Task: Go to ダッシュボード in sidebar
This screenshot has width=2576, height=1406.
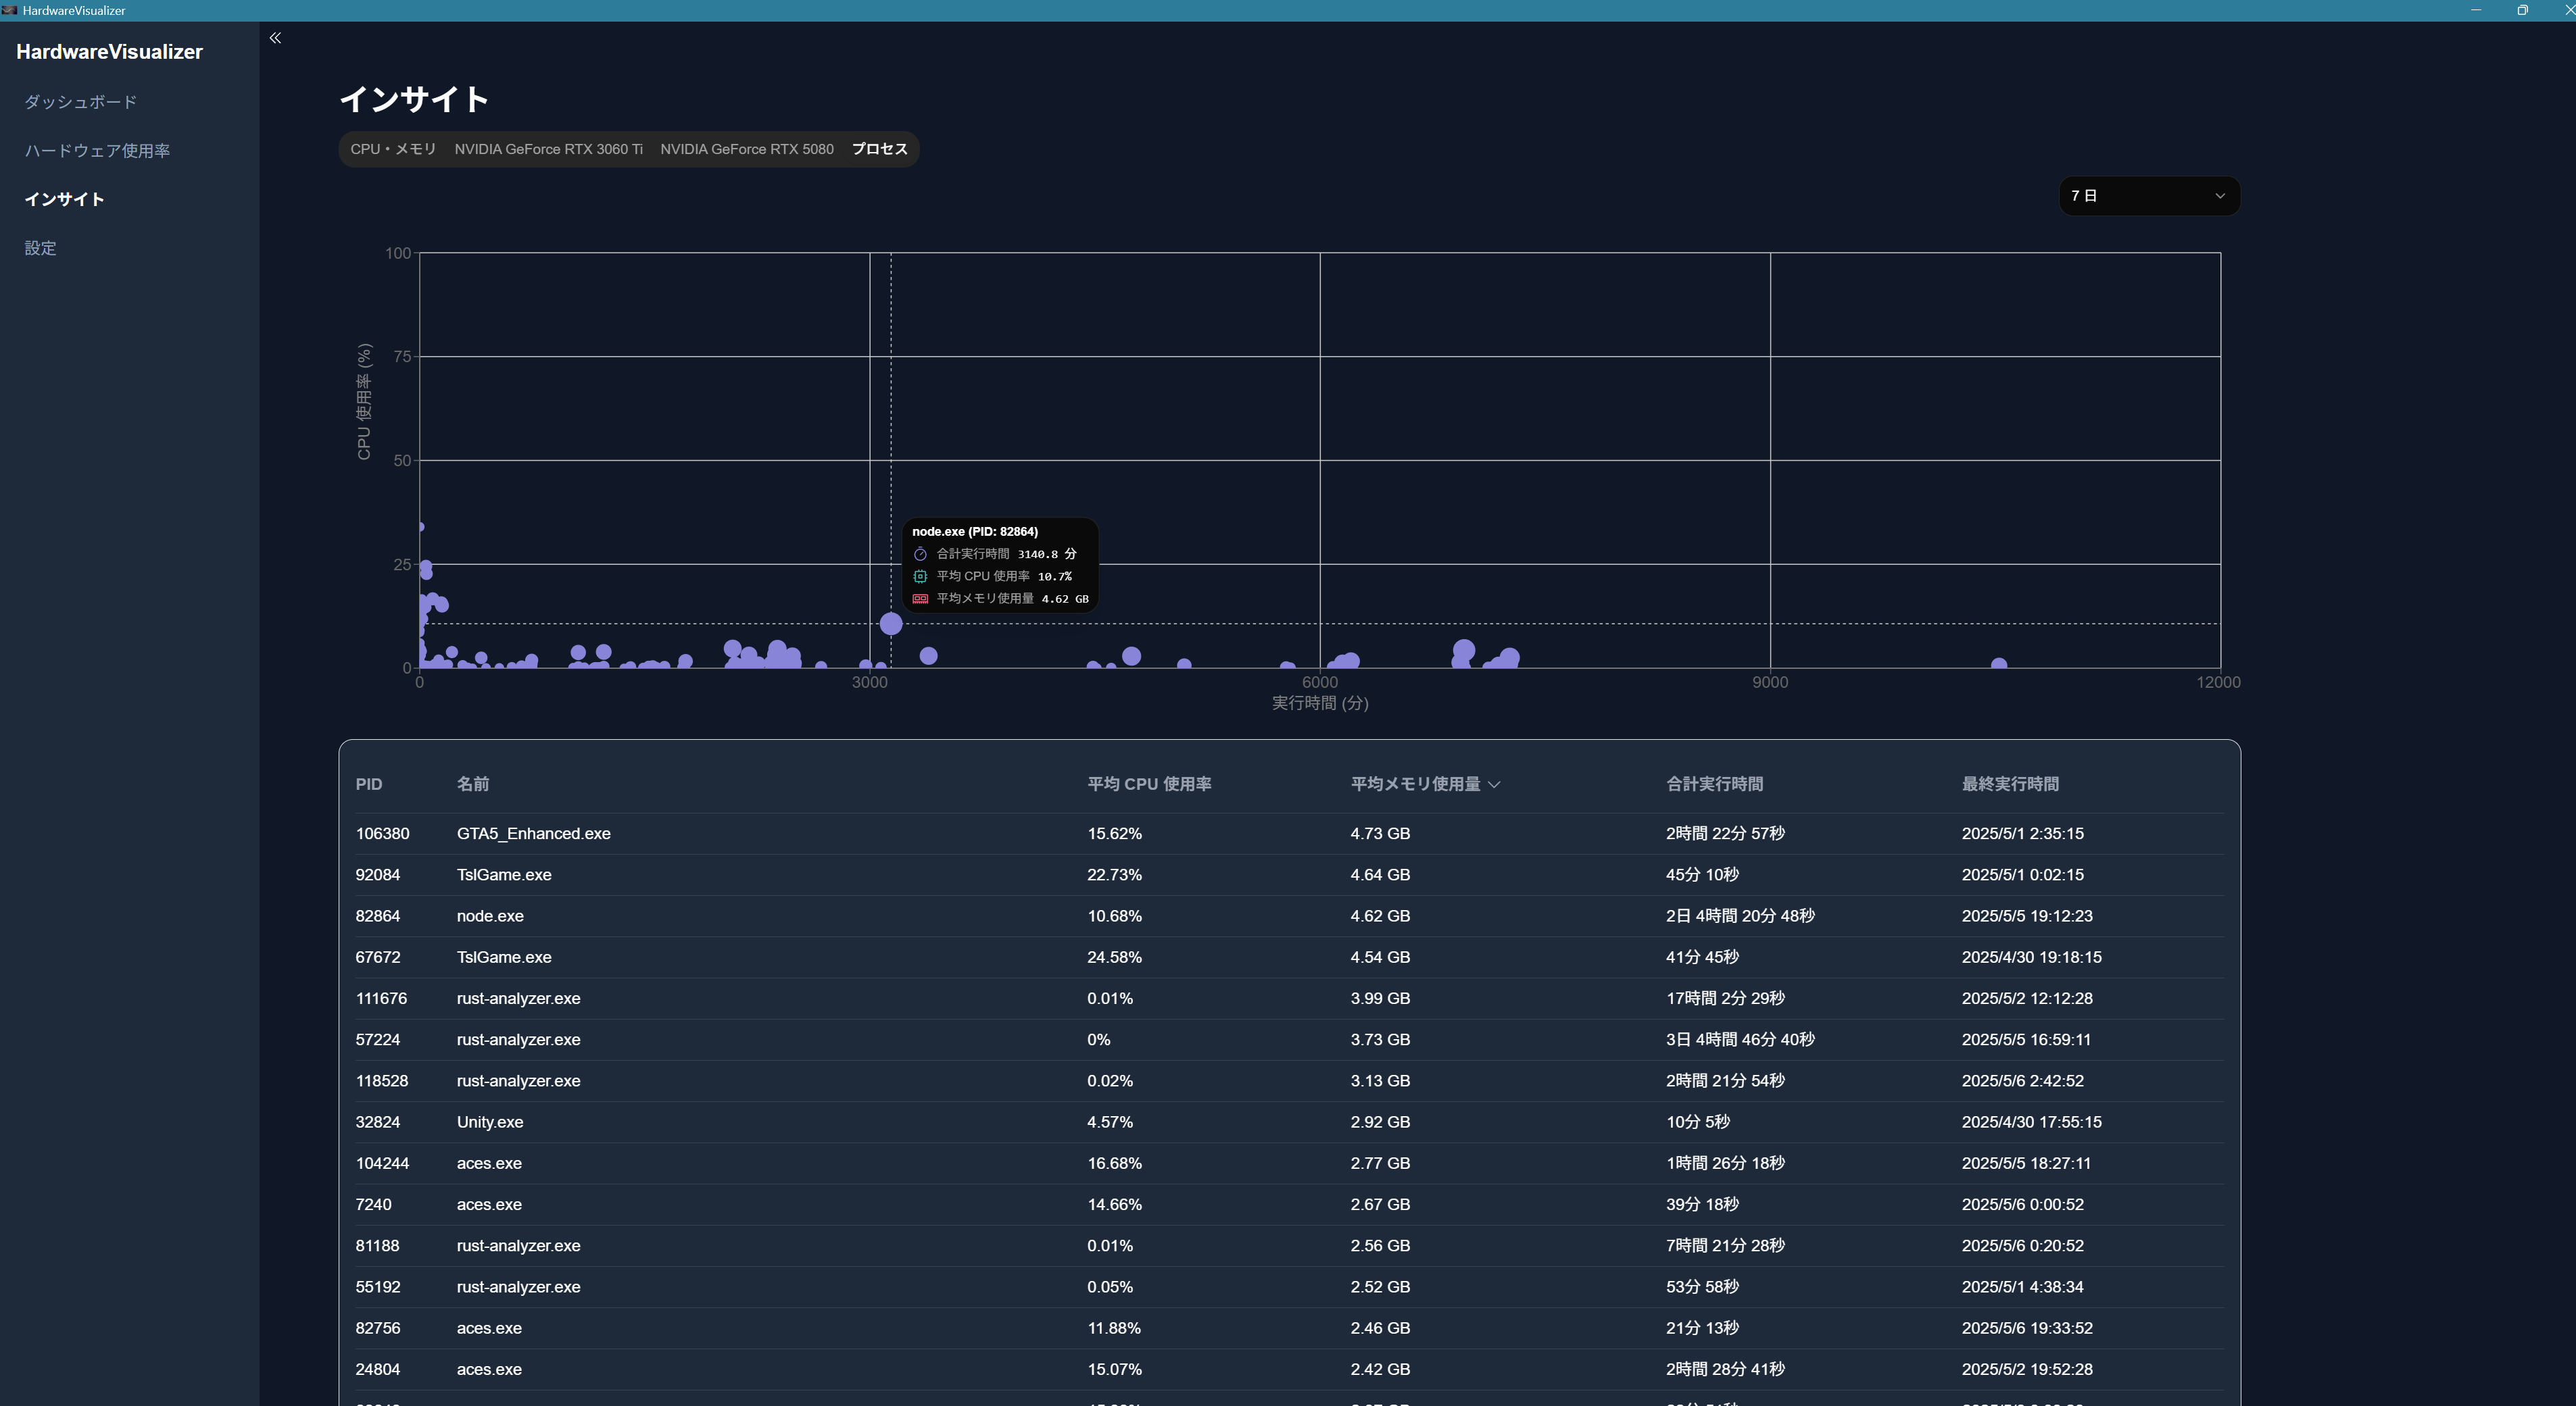Action: (80, 102)
